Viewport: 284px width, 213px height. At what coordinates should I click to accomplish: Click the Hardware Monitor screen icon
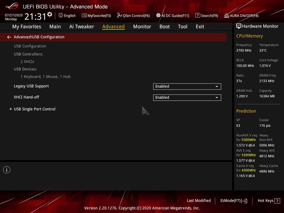coord(239,26)
